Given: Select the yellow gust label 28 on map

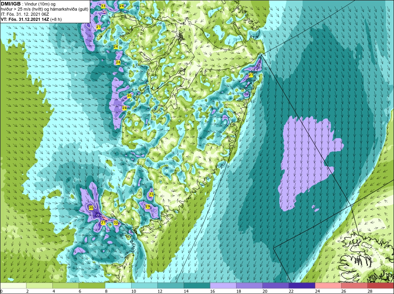Looking at the screenshot, I should (x=125, y=108).
